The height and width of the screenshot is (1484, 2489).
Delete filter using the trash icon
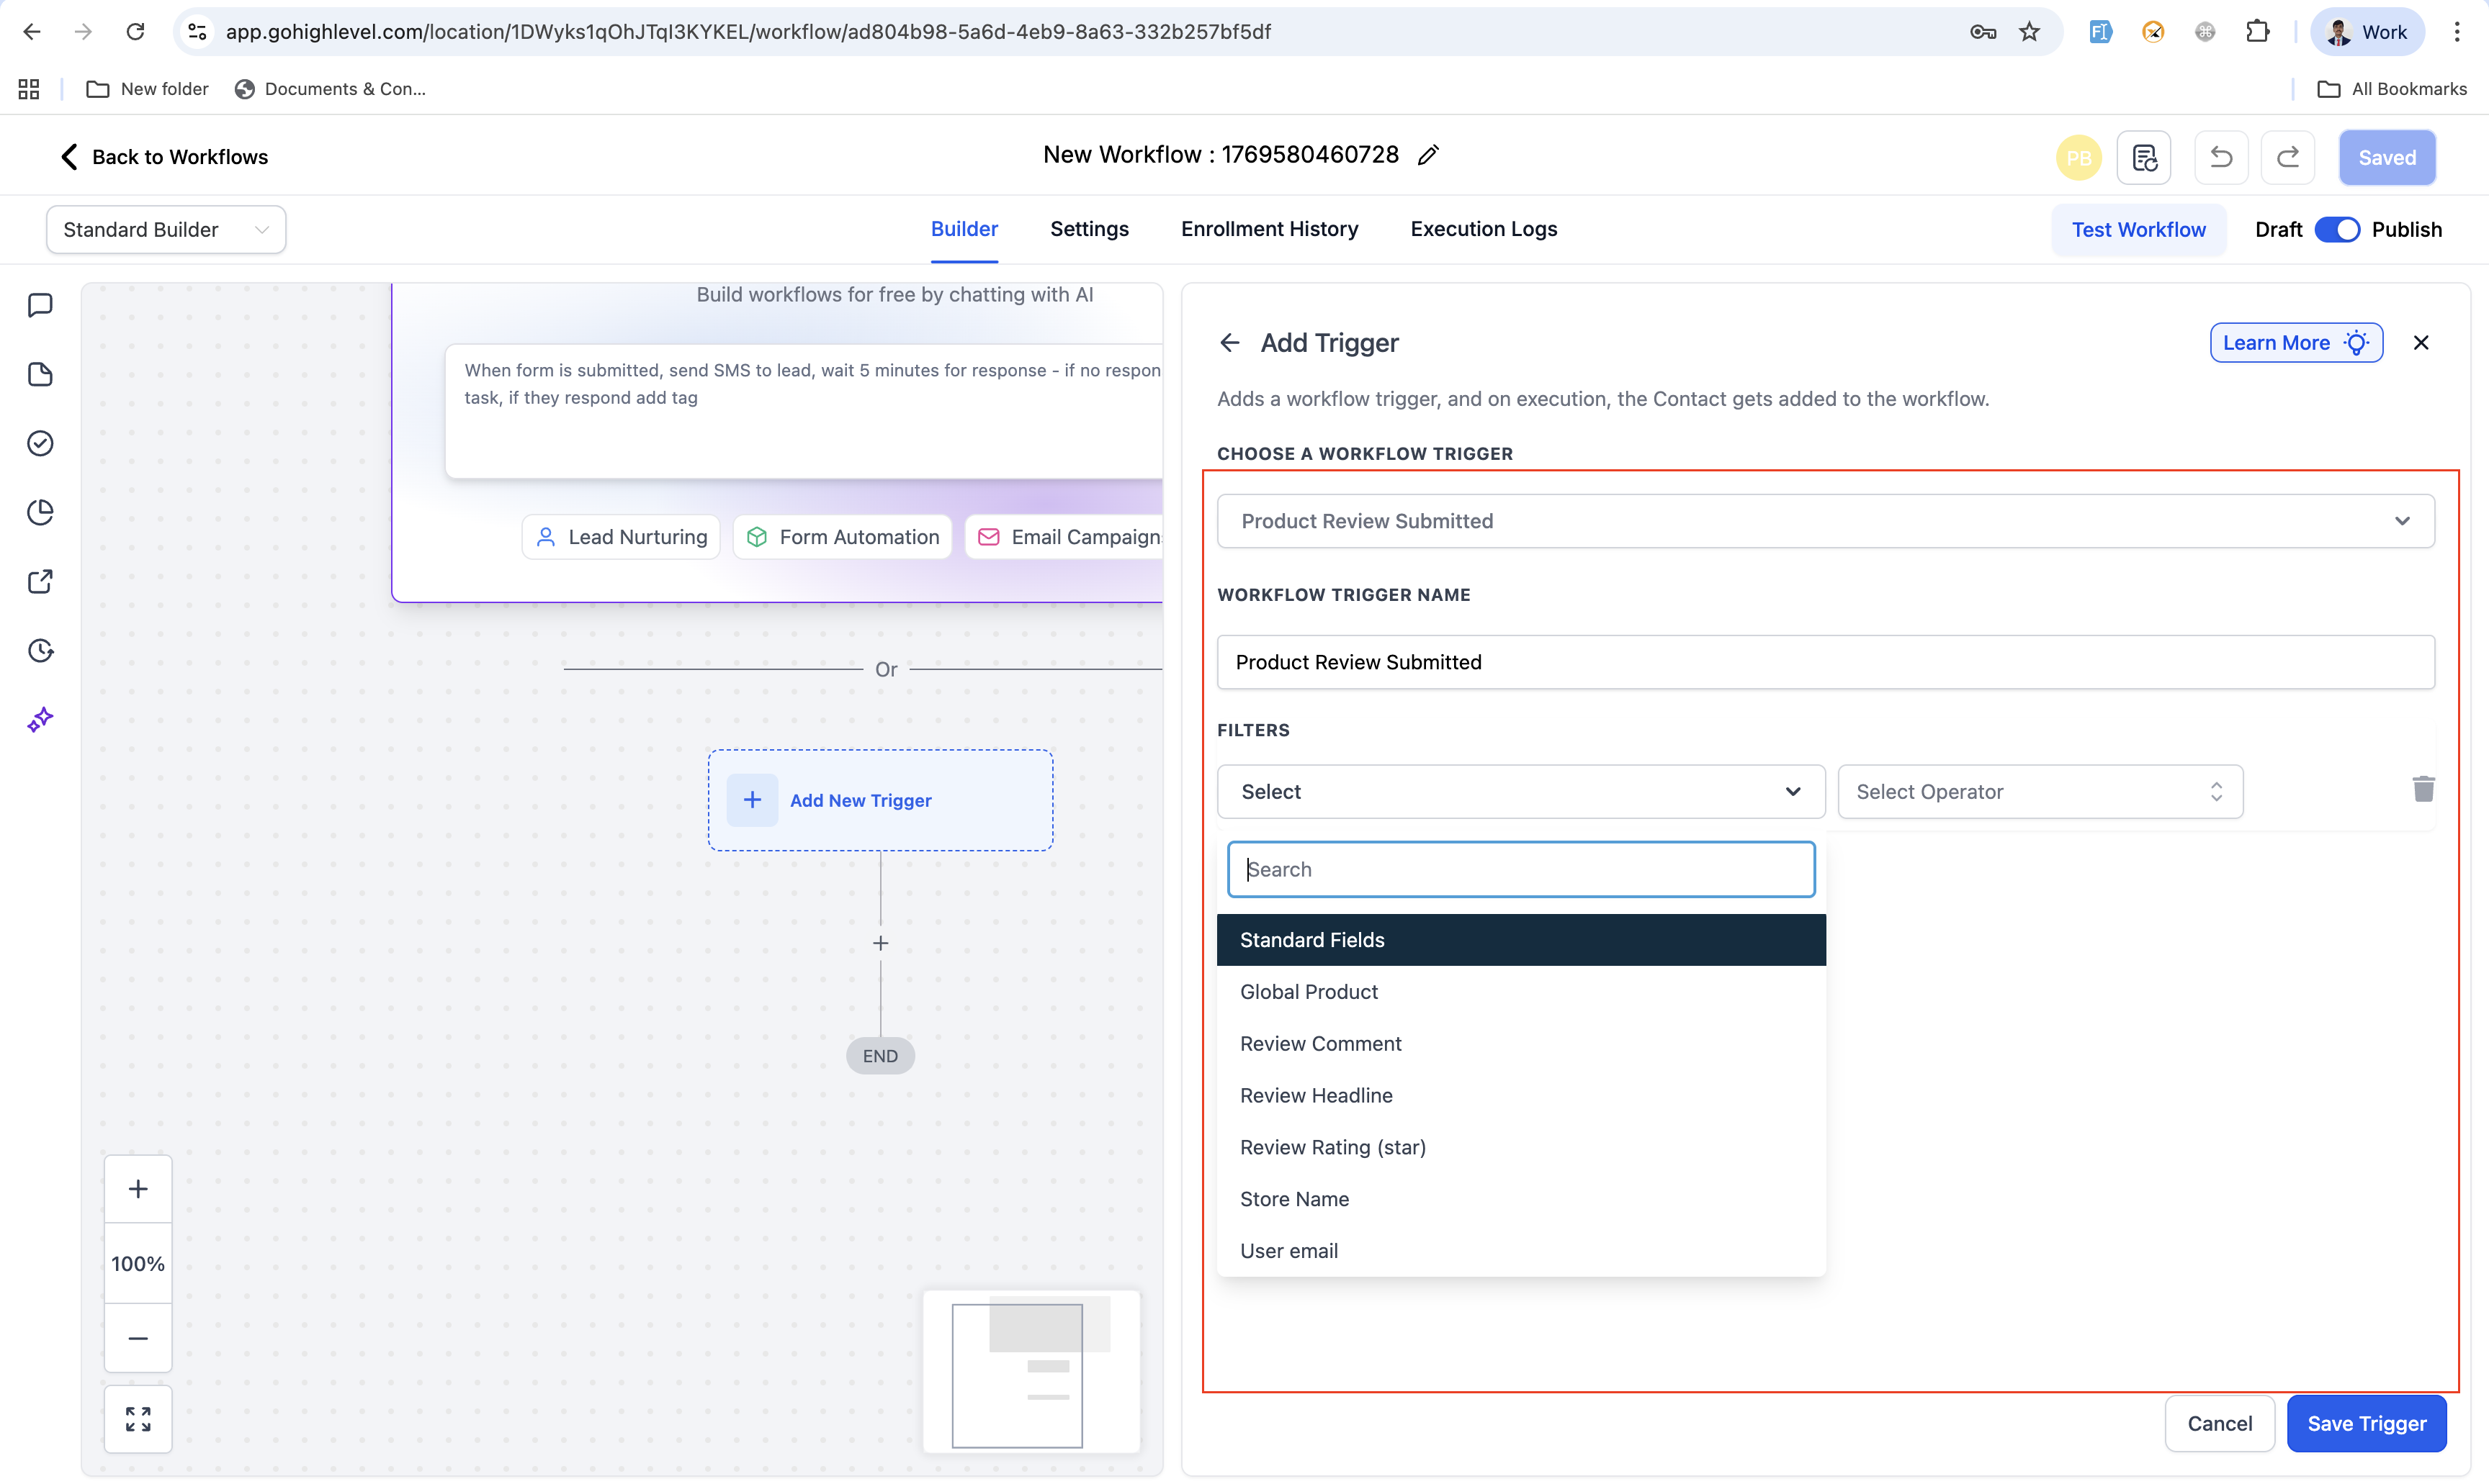pos(2422,790)
